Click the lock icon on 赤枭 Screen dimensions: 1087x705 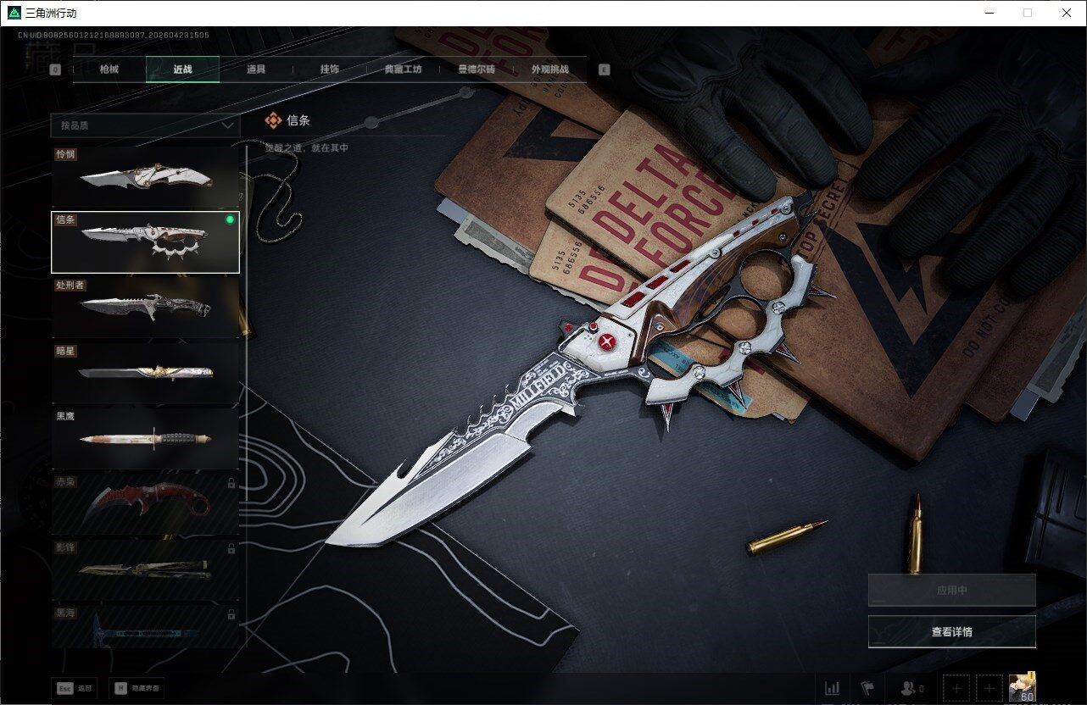231,484
